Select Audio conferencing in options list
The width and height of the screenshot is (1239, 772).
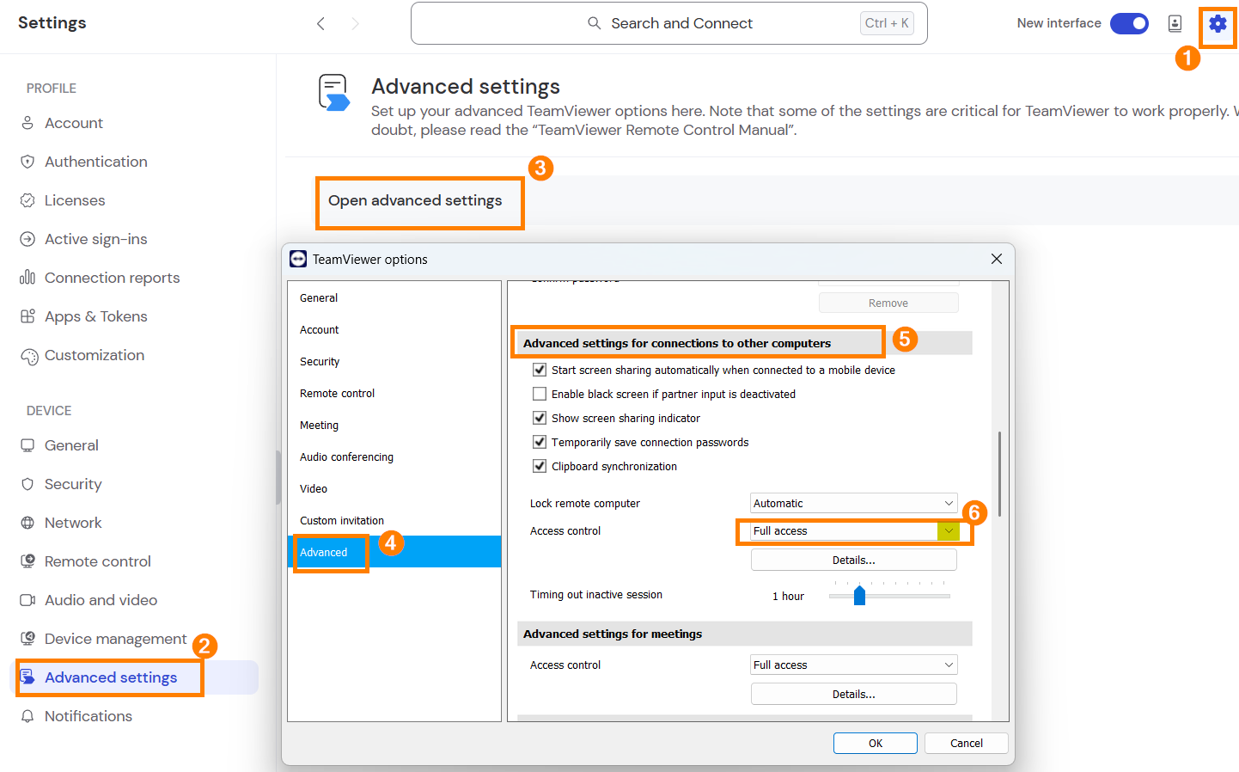[x=394, y=456]
